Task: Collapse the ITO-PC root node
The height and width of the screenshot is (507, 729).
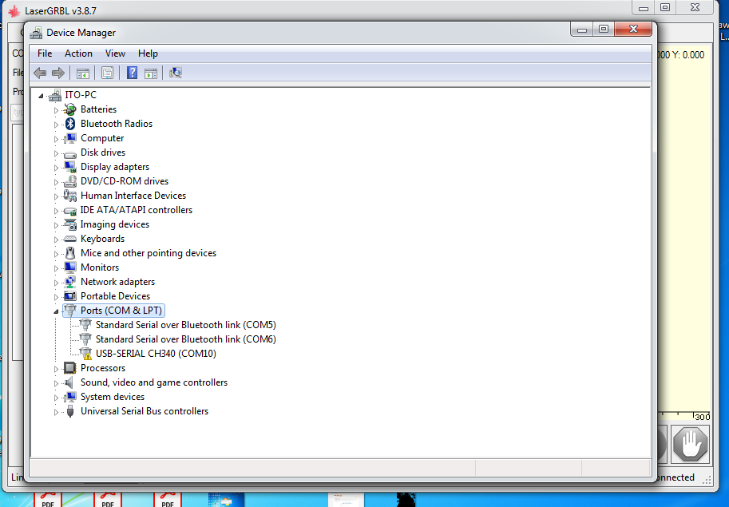Action: [41, 96]
